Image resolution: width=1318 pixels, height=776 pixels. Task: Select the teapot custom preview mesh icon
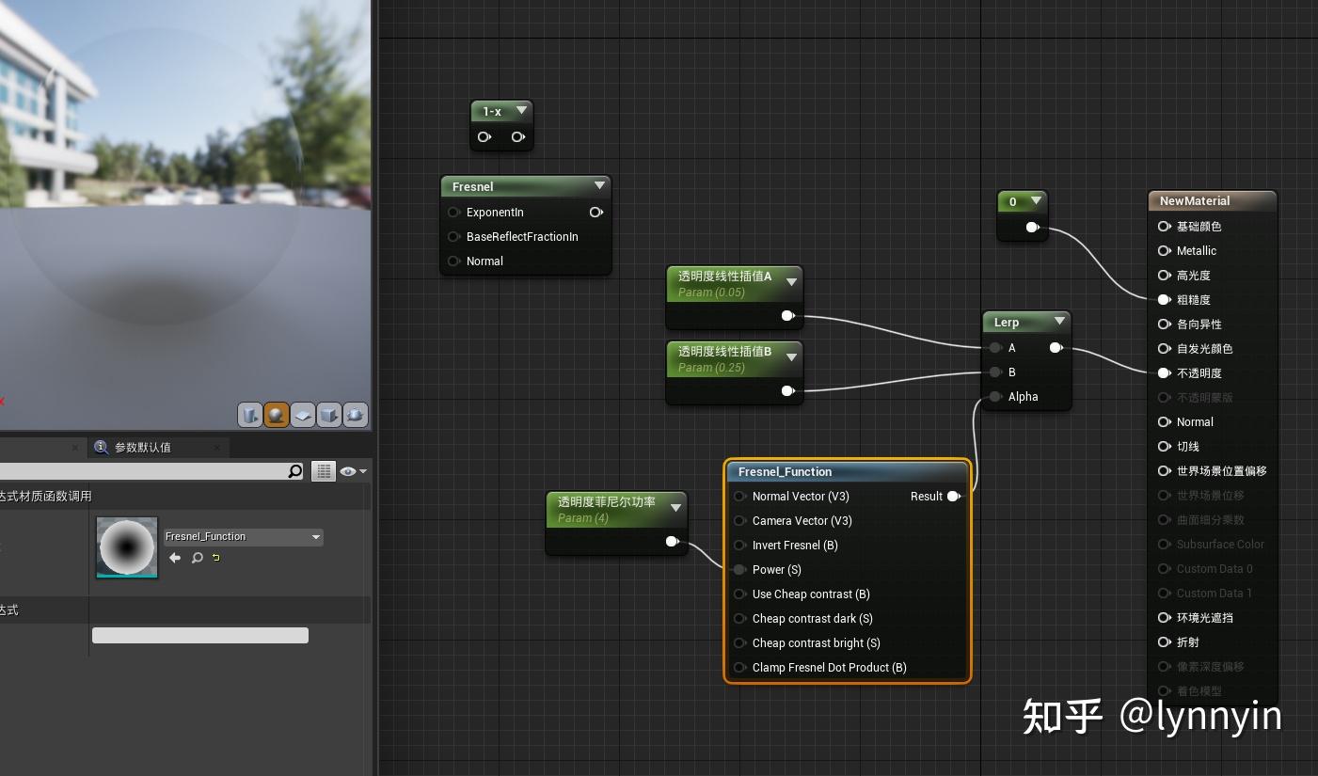tap(356, 414)
